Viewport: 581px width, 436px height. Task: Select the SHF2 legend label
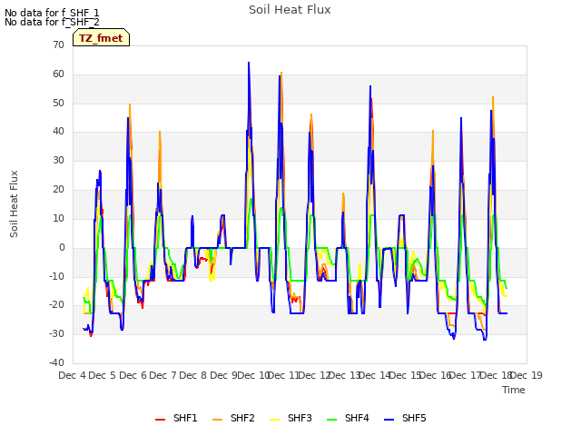(x=242, y=418)
